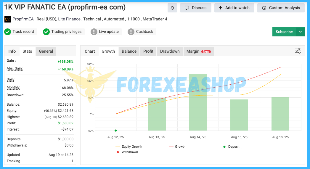Click the green deposit marker dot
Viewport: 310px width, 169px height.
pos(115,131)
